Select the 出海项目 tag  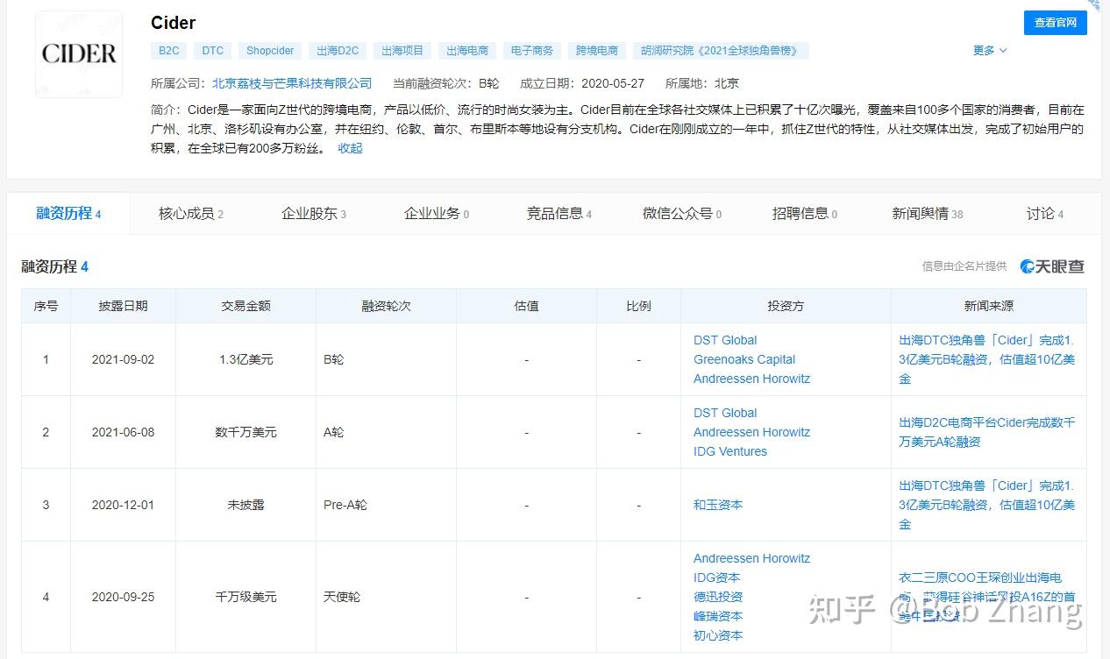tap(402, 51)
